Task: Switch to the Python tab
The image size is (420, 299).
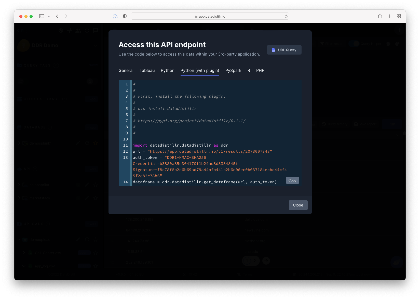Action: point(168,71)
